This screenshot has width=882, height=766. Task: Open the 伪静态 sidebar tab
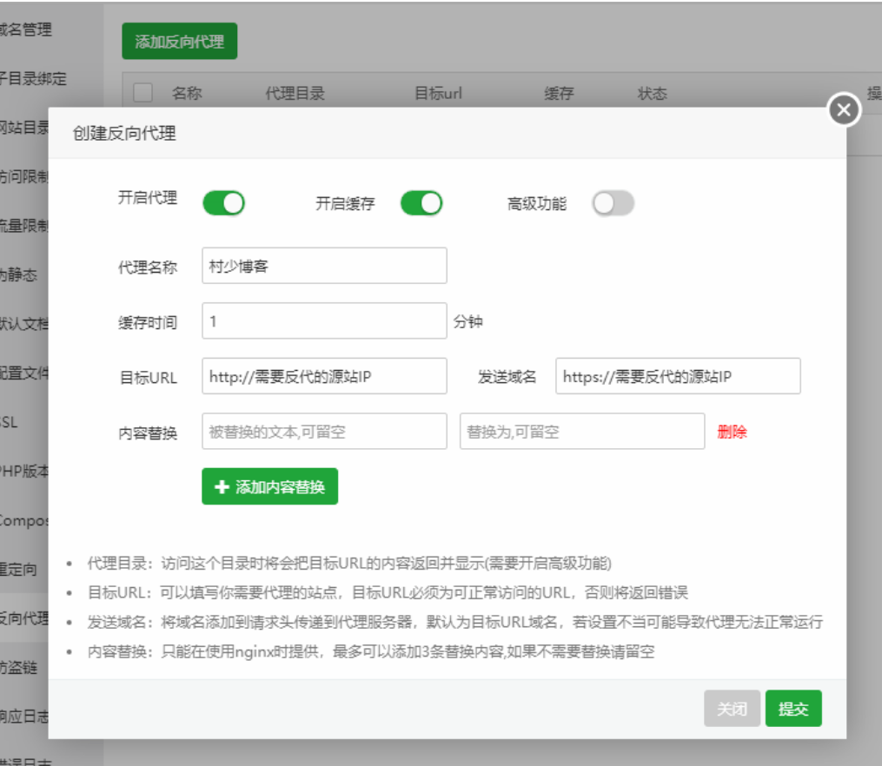tap(21, 275)
